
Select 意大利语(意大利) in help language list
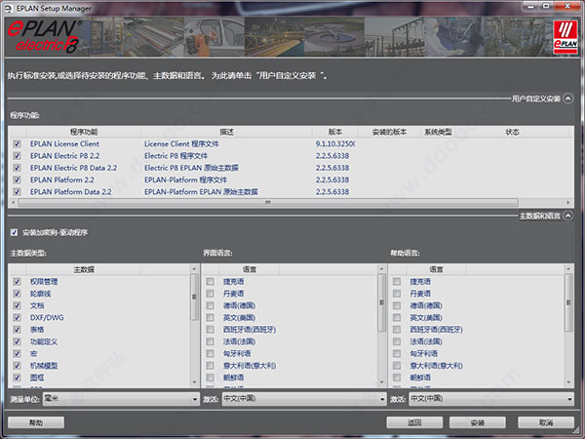pos(436,366)
